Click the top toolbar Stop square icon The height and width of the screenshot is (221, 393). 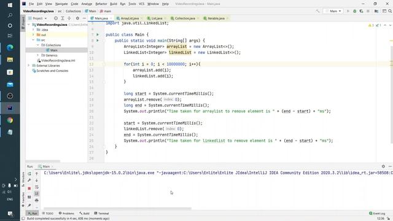tap(368, 11)
